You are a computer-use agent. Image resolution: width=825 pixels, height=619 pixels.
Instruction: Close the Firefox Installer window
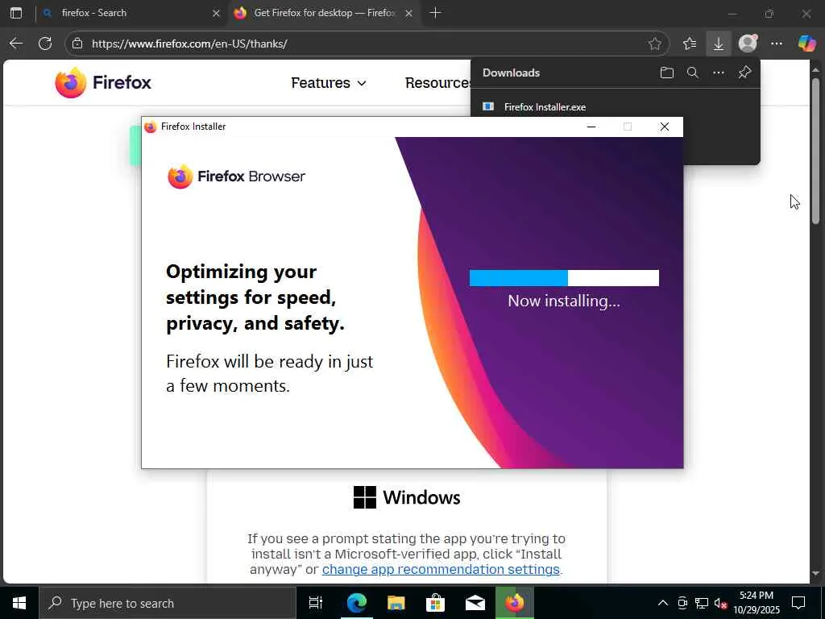point(665,127)
